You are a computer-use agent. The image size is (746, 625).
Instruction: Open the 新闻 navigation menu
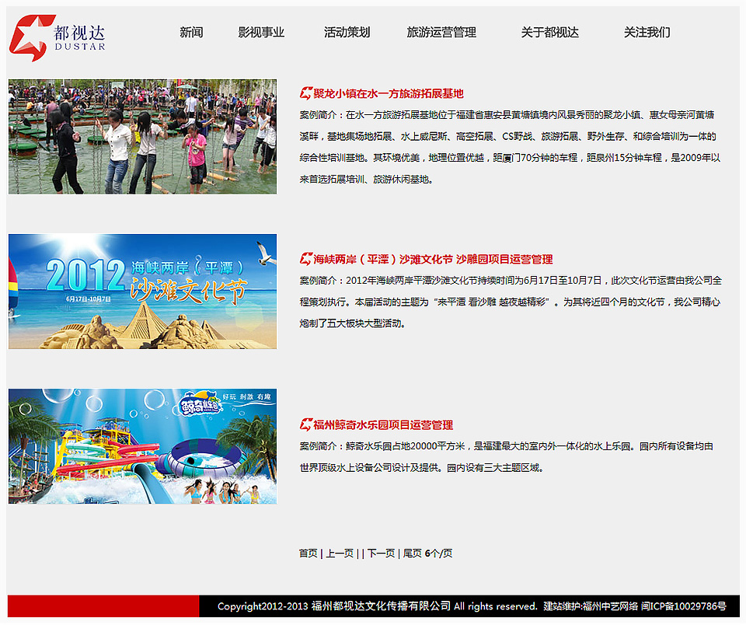tap(190, 33)
